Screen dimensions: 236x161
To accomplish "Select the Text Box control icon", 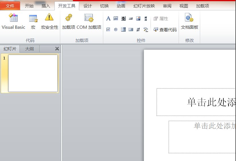I will [x=116, y=19].
